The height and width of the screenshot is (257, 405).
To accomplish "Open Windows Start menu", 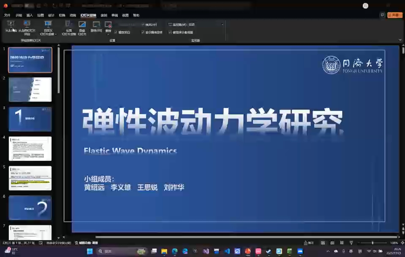I will 90,252.
